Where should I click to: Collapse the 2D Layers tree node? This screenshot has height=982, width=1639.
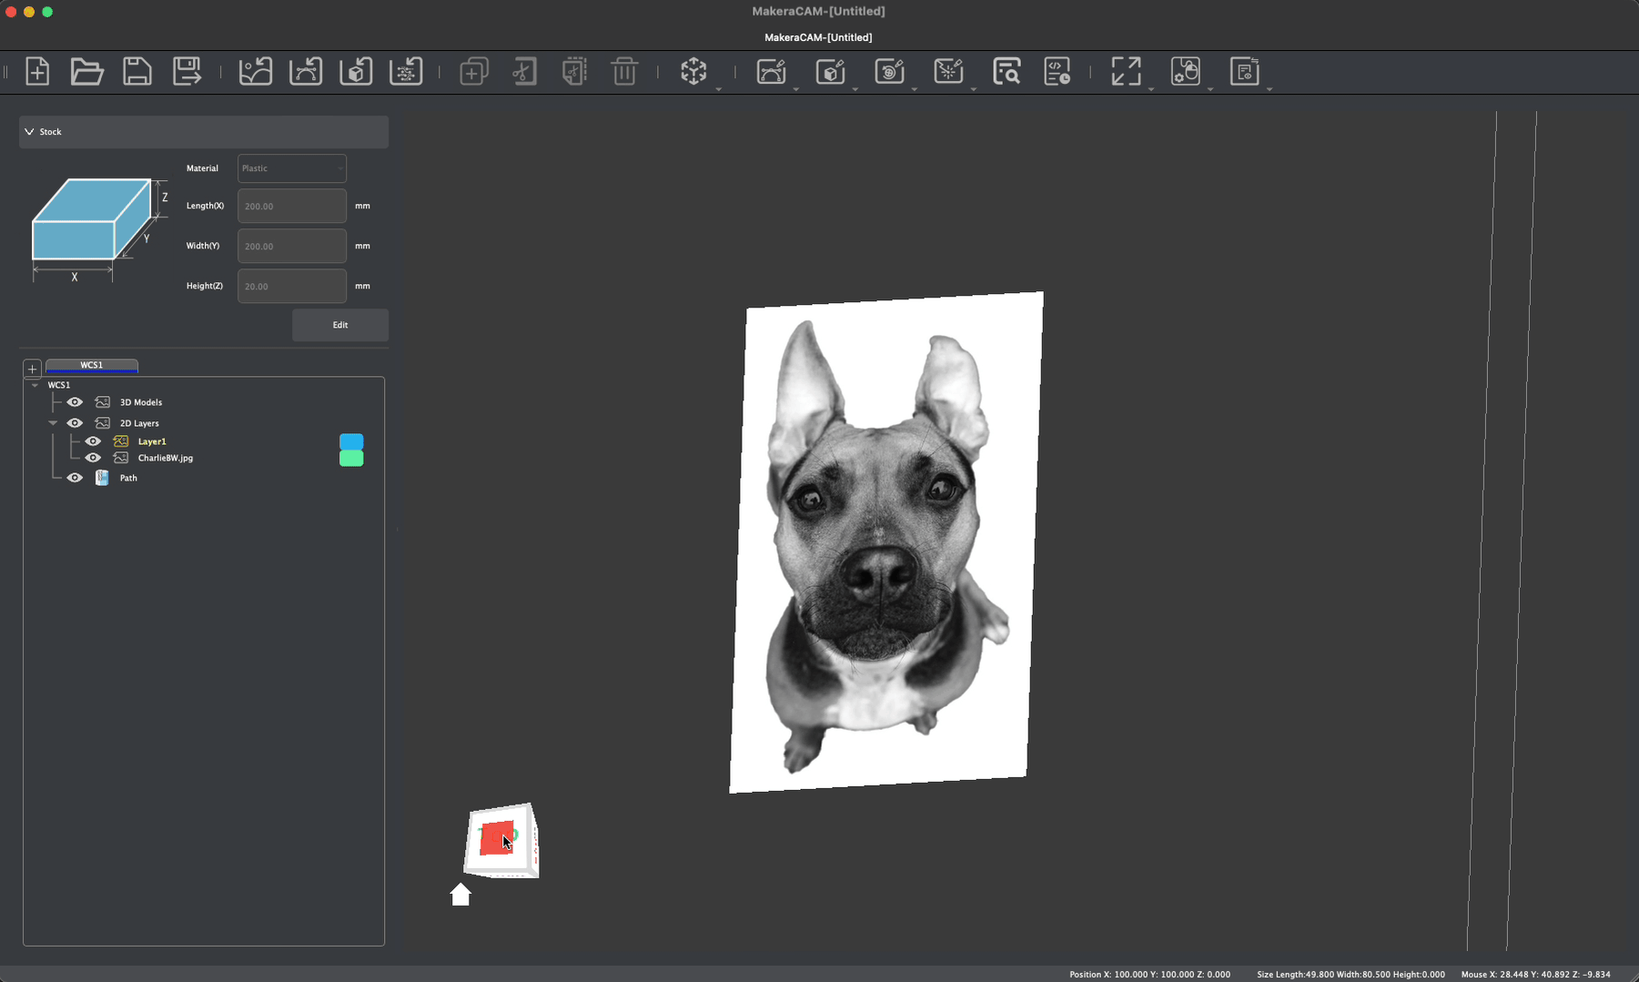point(53,423)
